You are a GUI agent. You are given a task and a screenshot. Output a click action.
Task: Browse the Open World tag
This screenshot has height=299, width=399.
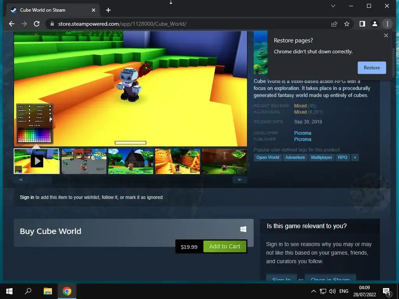[268, 157]
